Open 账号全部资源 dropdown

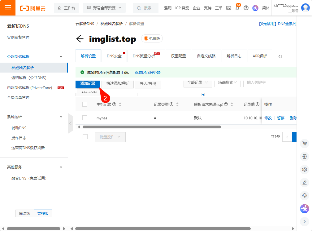pyautogui.click(x=104, y=8)
